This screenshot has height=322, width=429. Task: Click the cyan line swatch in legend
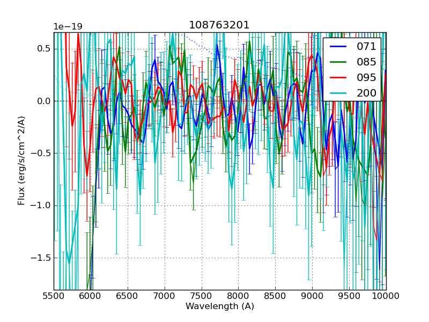point(338,93)
